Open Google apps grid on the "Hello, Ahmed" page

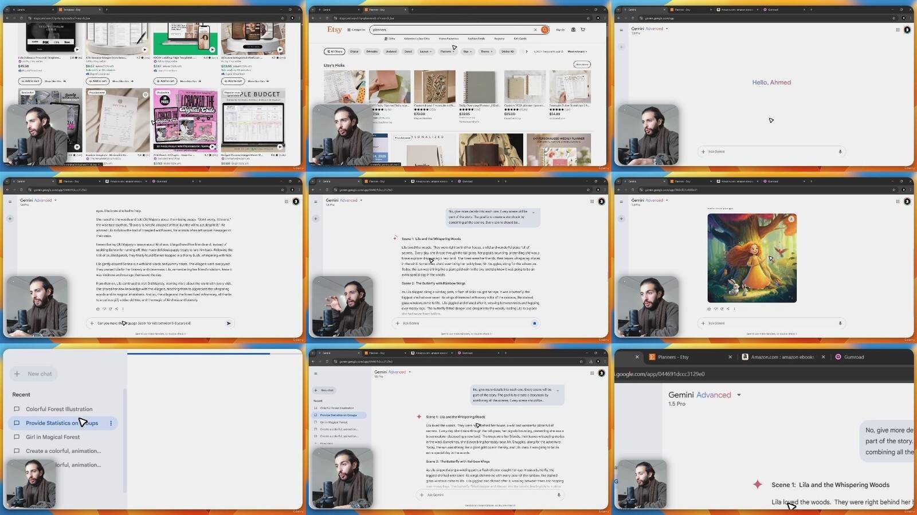898,30
